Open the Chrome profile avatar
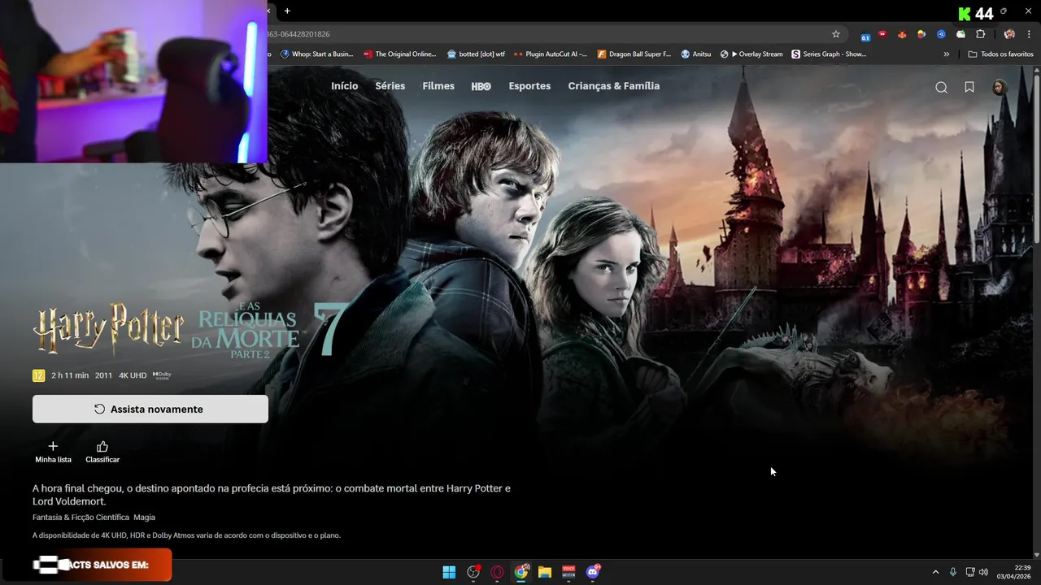The image size is (1041, 585). point(1009,34)
